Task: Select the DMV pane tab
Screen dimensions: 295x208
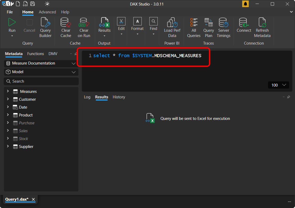Action: tap(53, 54)
